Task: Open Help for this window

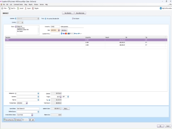Action: click(166, 8)
